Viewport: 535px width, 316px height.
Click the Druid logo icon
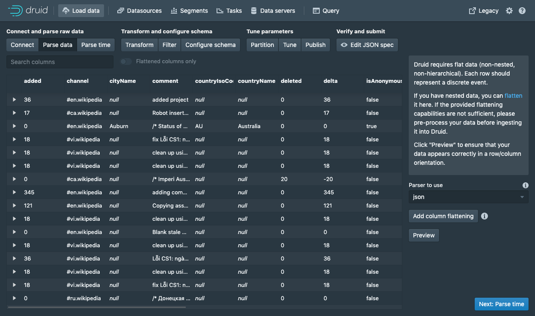point(15,11)
